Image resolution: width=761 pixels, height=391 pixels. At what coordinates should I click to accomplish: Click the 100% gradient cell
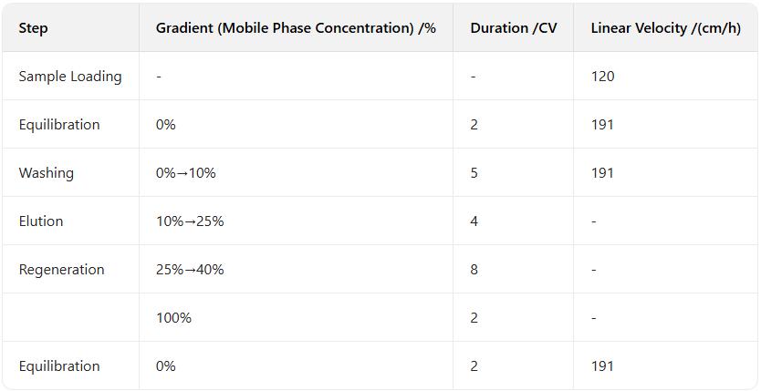[x=173, y=318]
